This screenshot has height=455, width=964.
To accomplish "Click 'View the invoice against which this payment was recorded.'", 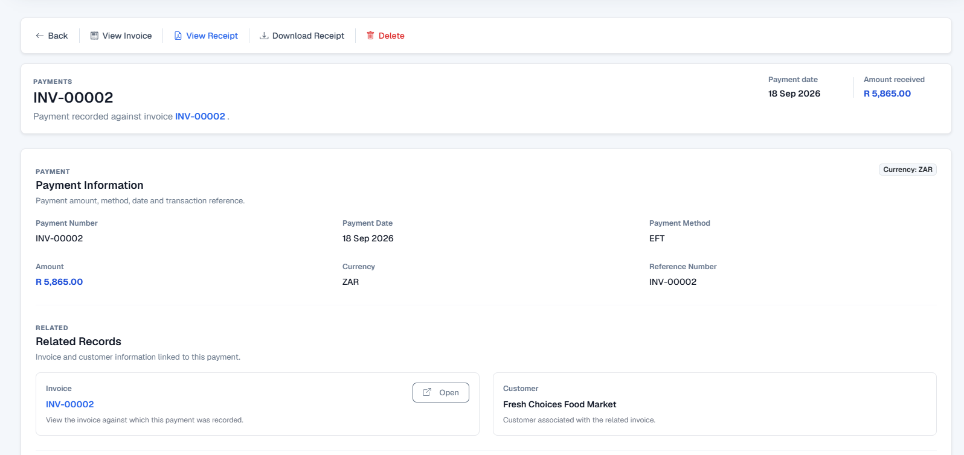I will (144, 420).
